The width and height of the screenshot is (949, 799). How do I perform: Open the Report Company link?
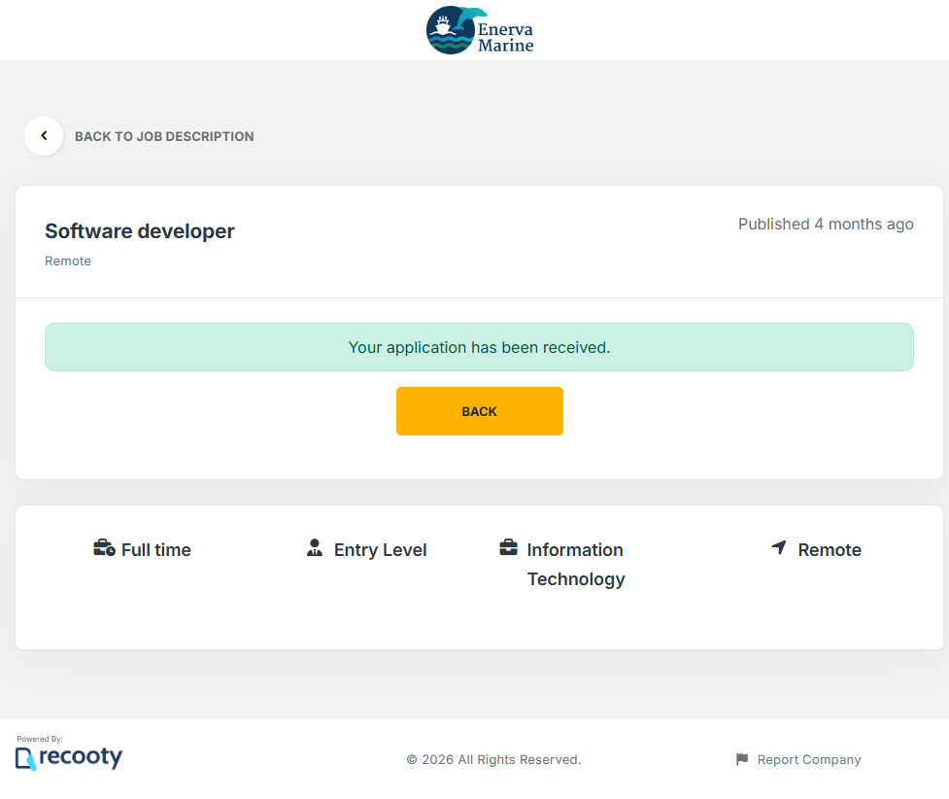click(809, 760)
